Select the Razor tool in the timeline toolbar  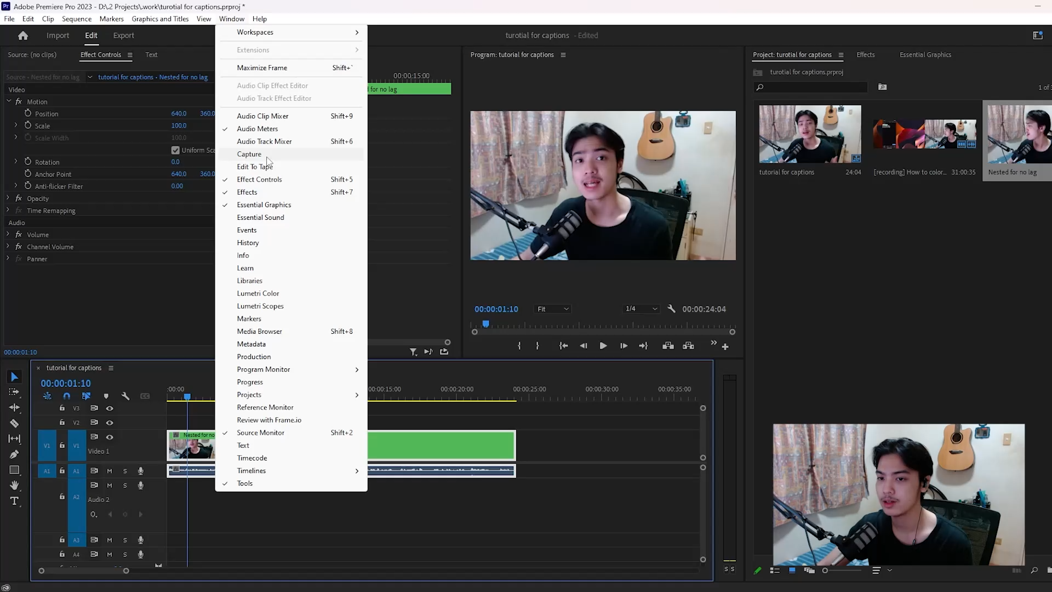14,423
